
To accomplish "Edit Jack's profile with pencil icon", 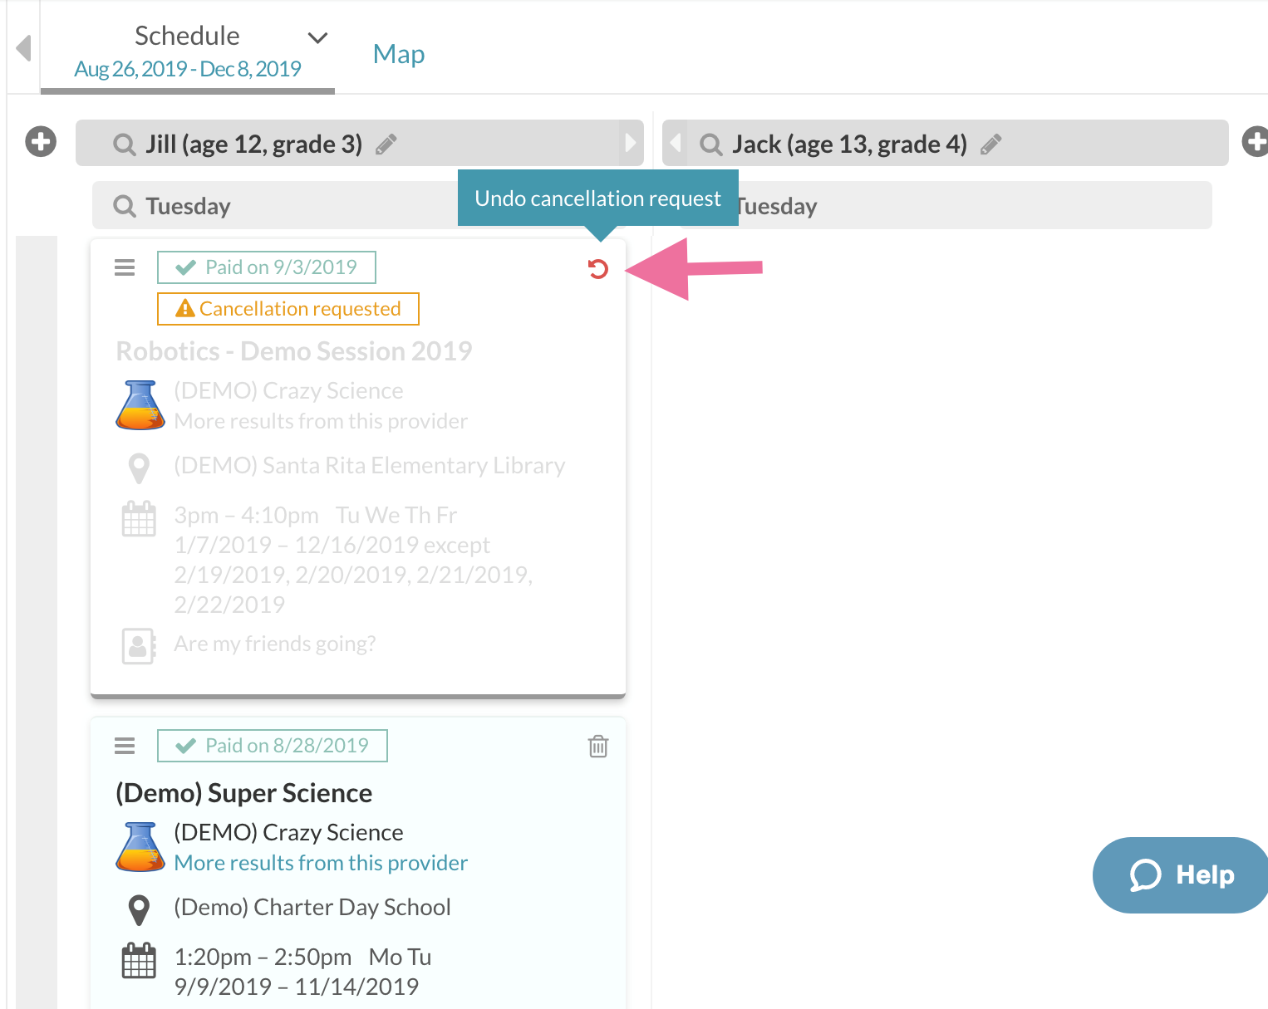I will 990,145.
